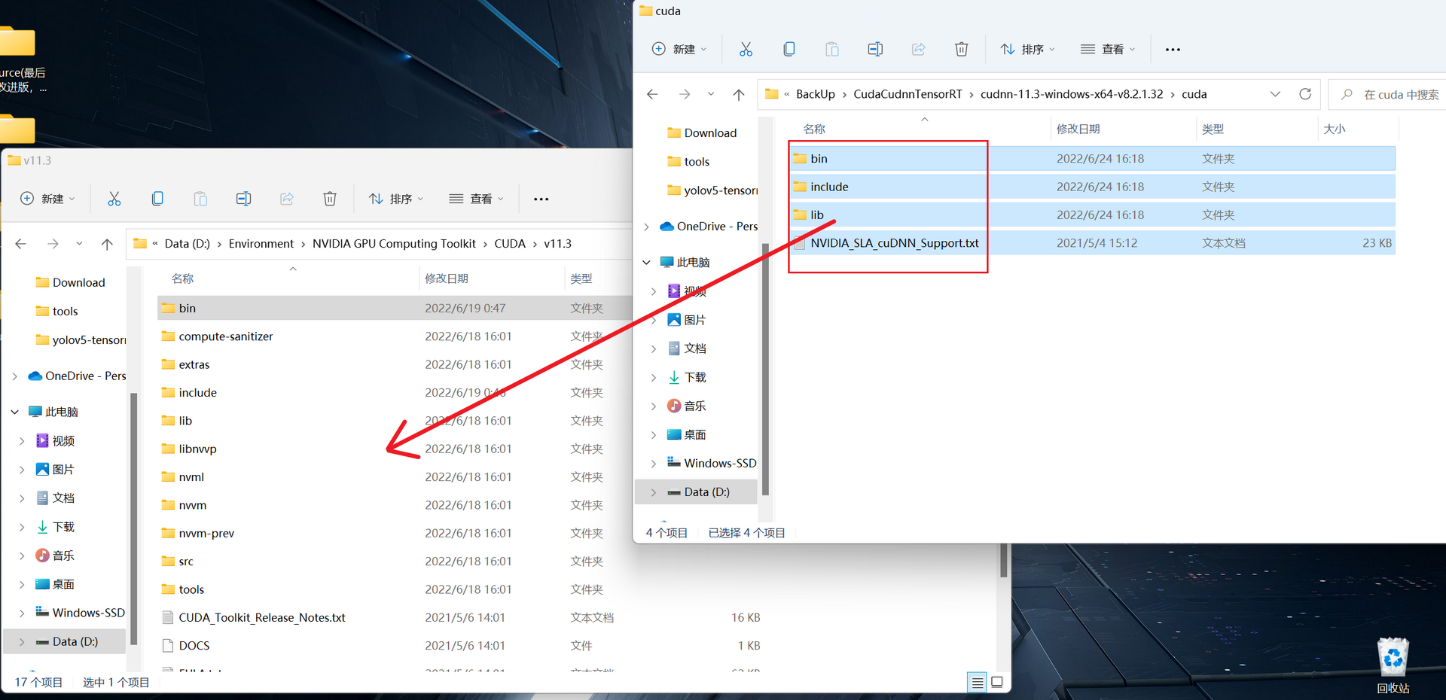Click cudnn-11.3-windows-x64-v8.2.1.32 breadcrumb
This screenshot has height=700, width=1446.
1072,94
